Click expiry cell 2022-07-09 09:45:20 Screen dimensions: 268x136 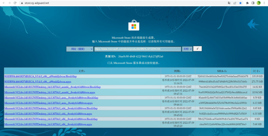coord(178,124)
